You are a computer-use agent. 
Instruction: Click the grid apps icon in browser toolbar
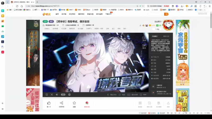pyautogui.click(x=196, y=6)
